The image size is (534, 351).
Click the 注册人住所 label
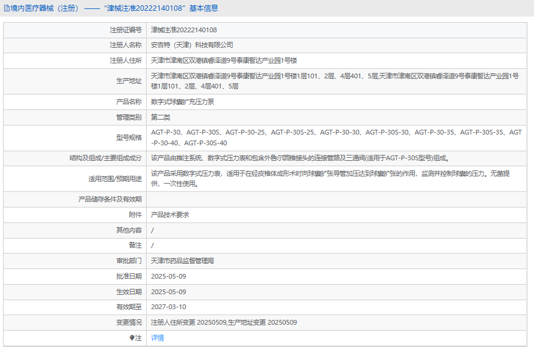tap(126, 60)
